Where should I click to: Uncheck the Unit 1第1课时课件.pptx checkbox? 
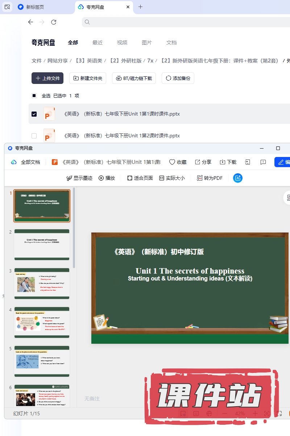[34, 114]
